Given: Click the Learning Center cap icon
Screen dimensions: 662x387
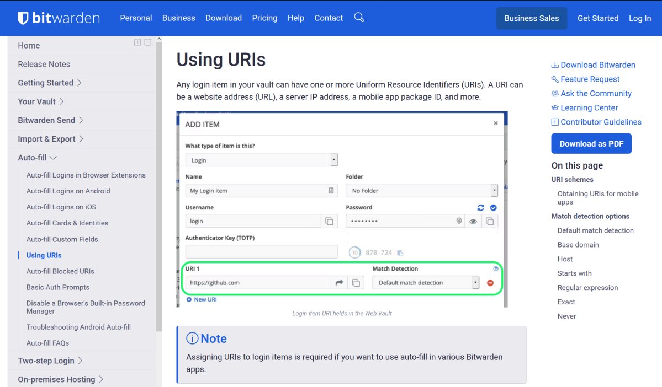Looking at the screenshot, I should 555,108.
